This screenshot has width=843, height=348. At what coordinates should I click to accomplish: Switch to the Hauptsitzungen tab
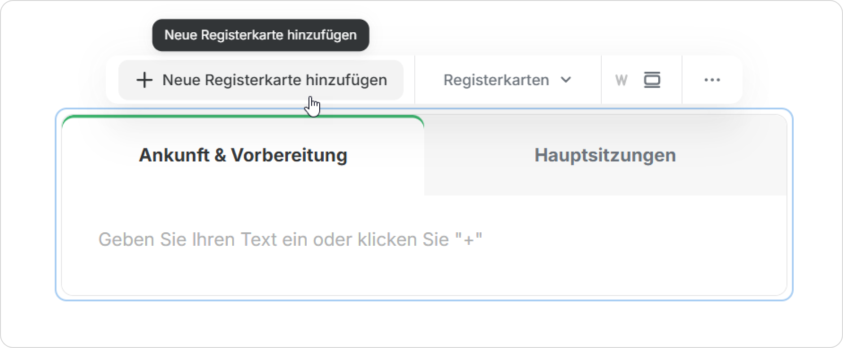coord(605,155)
